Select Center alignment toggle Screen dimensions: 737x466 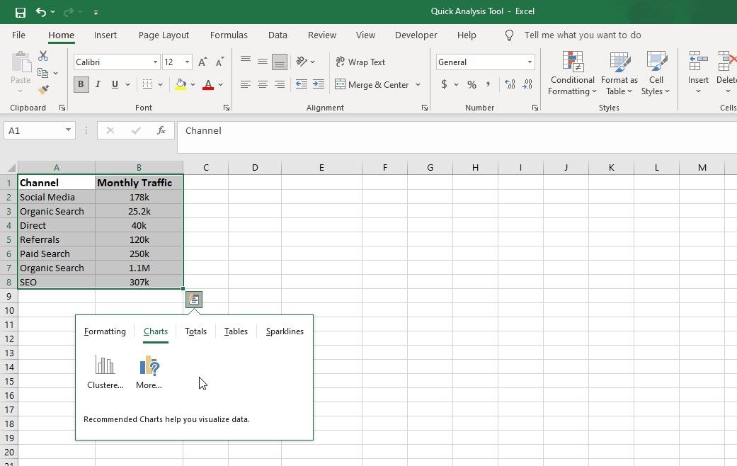[x=262, y=84]
